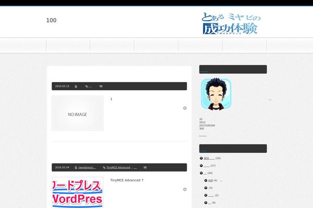The image size is (313, 208).
Task: Click the arrow bullet beside the (9) subcategory
Action: pos(206,203)
